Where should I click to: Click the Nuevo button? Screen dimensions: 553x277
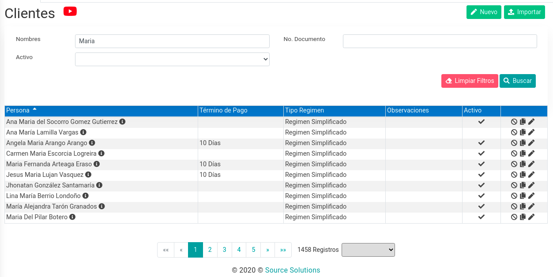click(484, 12)
